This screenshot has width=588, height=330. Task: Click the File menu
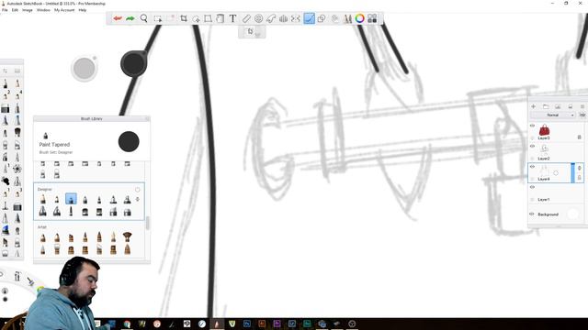click(5, 10)
